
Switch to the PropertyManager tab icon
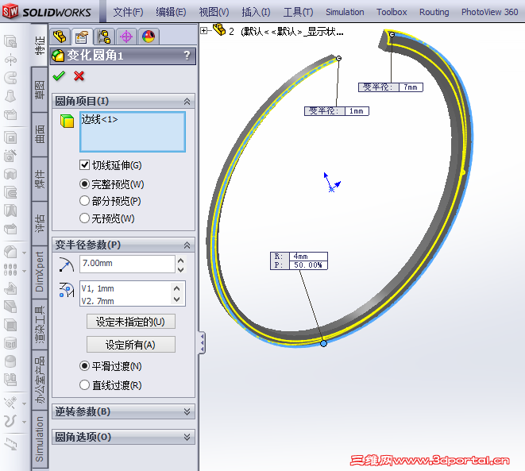82,37
